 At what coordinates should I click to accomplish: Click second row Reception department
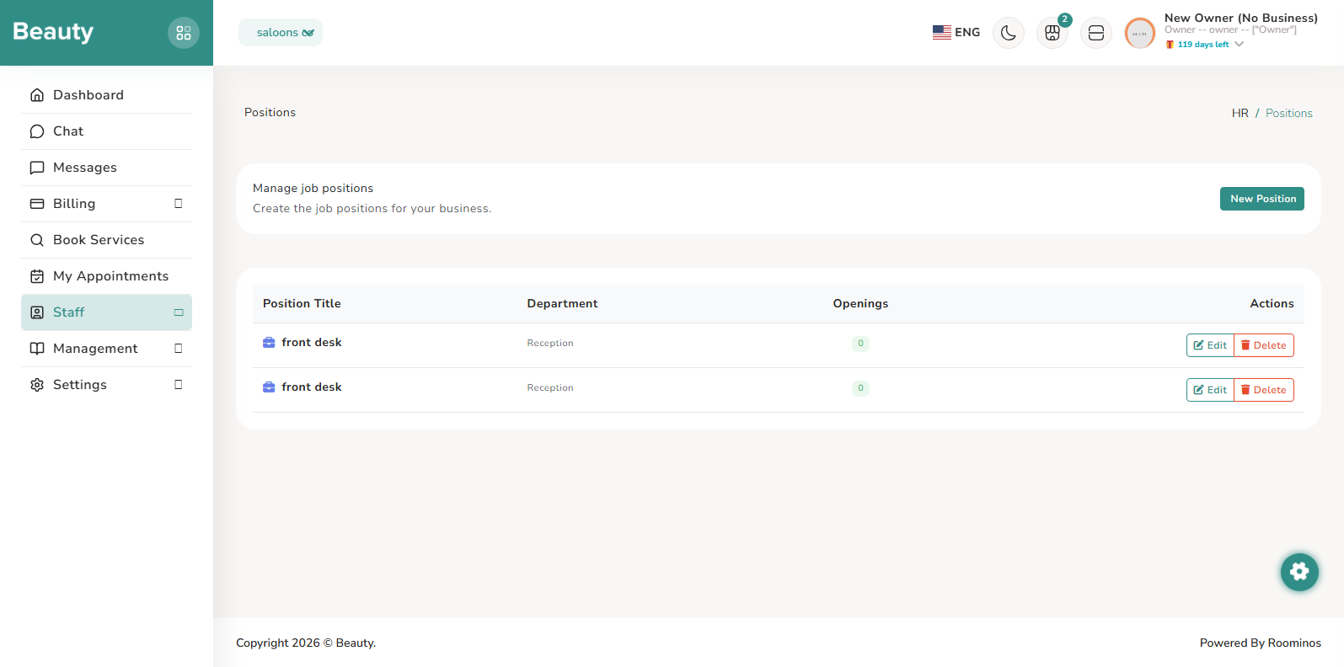[550, 387]
